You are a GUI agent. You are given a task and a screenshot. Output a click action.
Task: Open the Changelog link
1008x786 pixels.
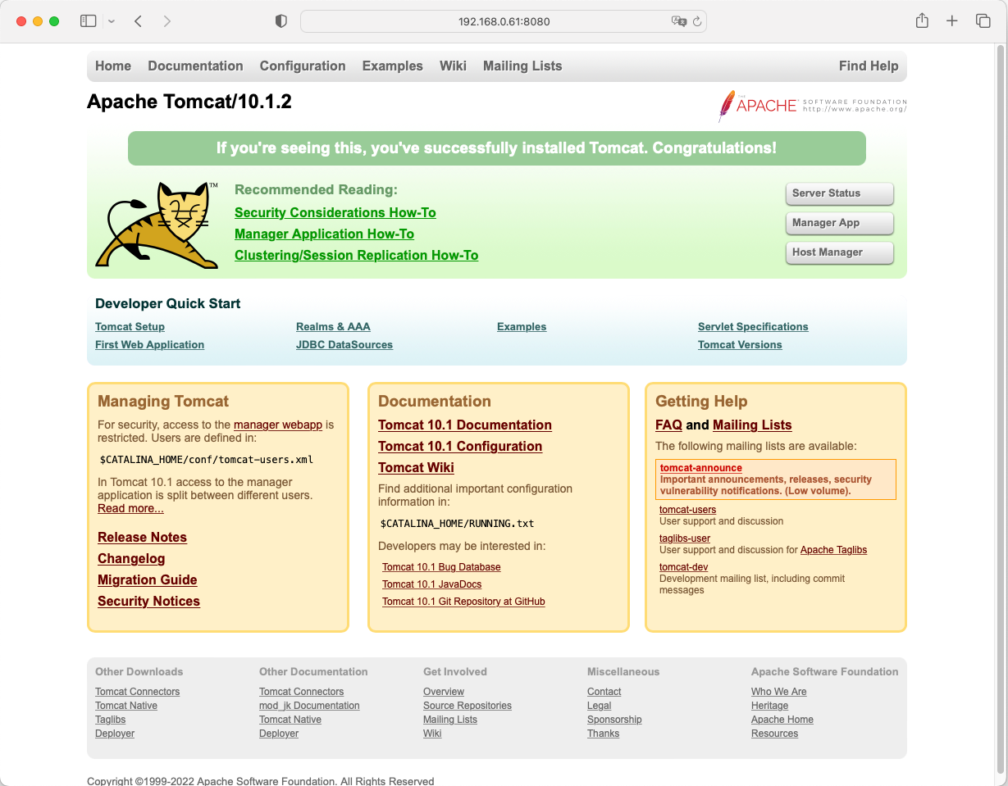click(131, 558)
